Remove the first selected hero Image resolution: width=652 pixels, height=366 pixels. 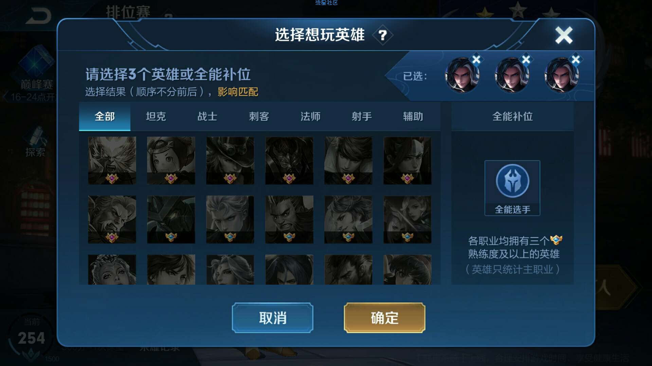pos(476,60)
